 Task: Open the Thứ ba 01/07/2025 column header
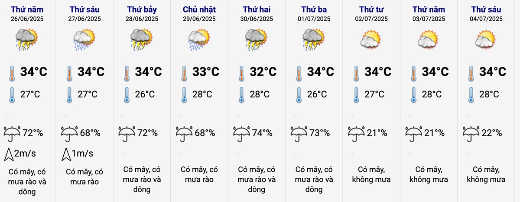pyautogui.click(x=314, y=13)
